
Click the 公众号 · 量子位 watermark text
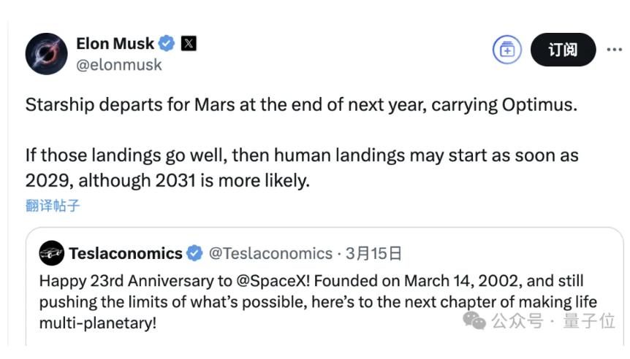coord(553,321)
